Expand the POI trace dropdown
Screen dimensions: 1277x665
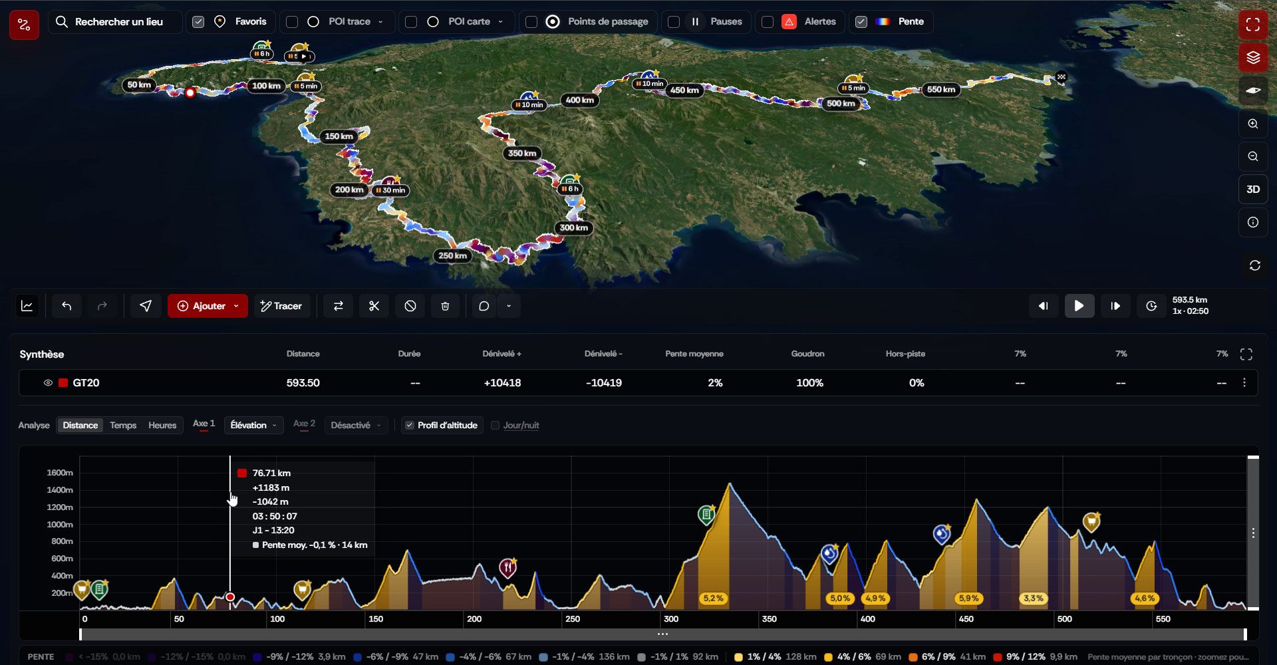(380, 22)
